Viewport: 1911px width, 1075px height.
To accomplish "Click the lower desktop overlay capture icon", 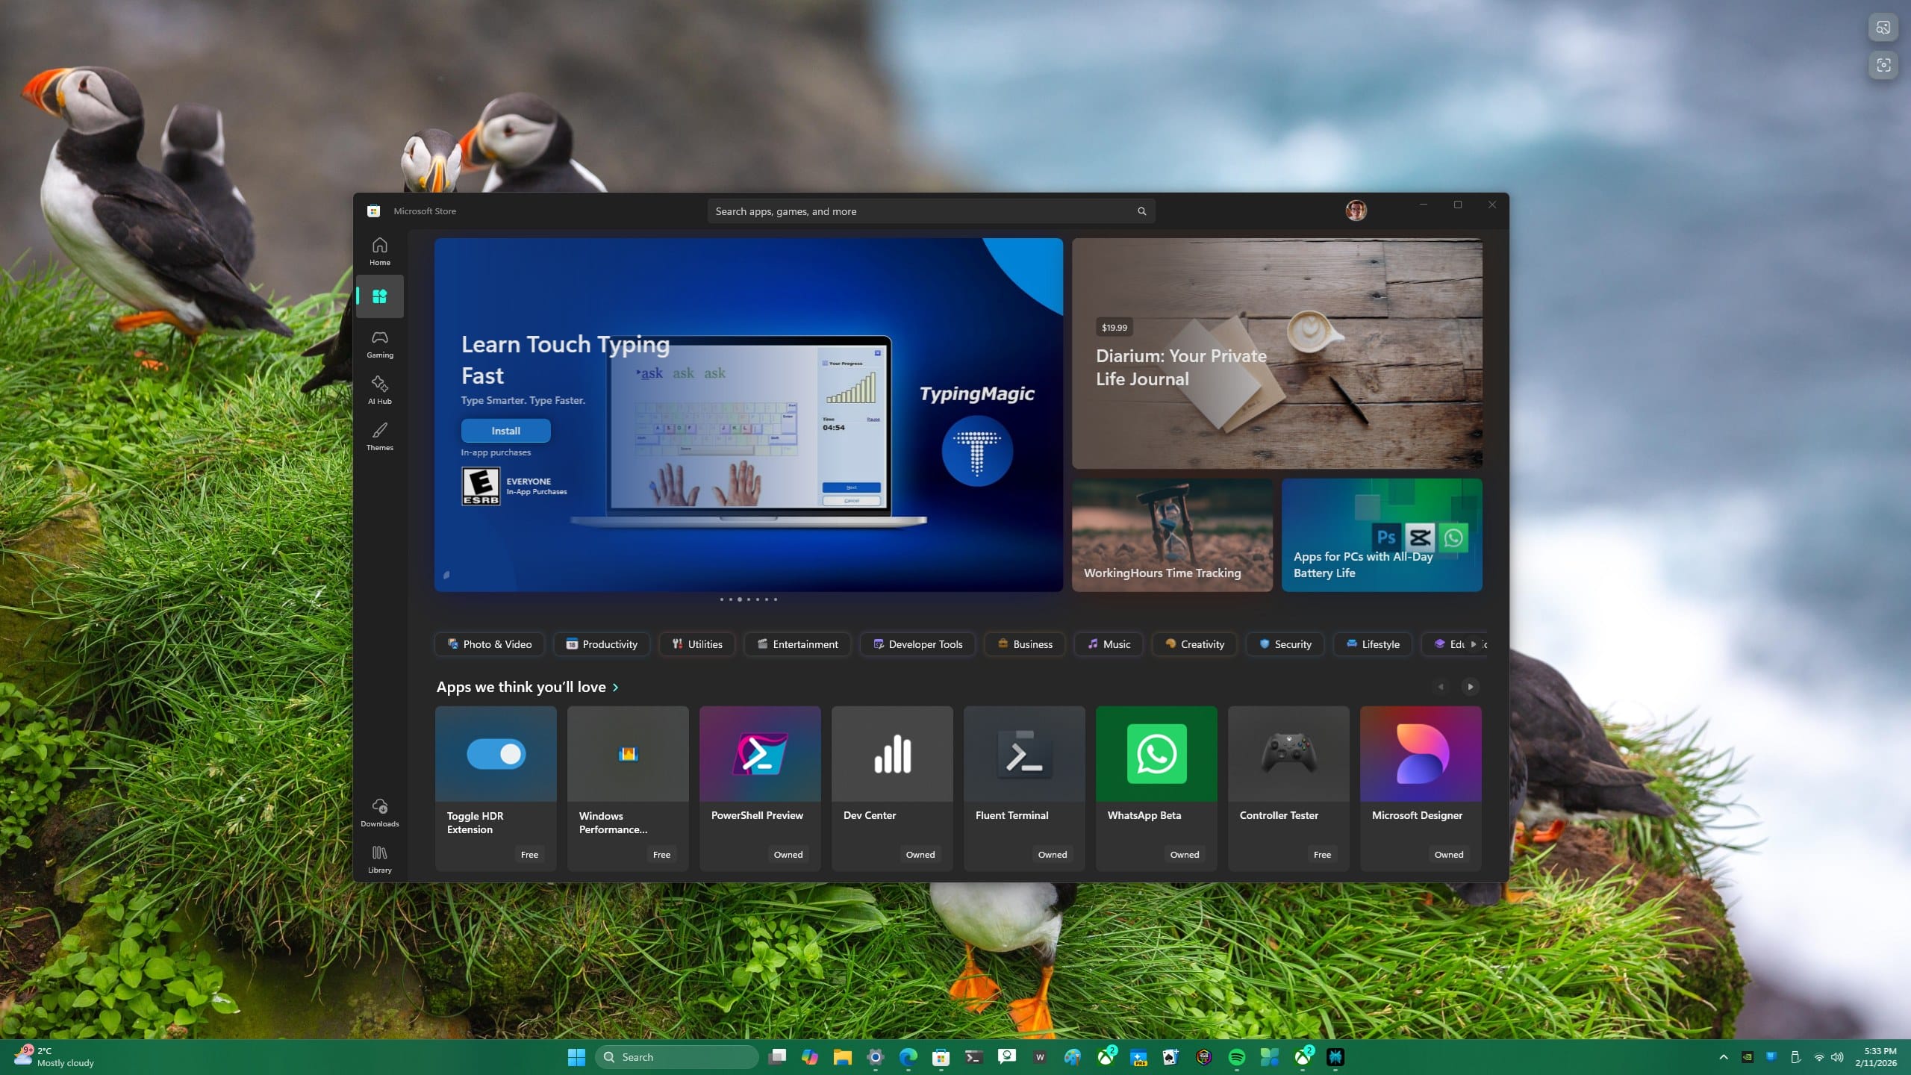I will coord(1883,65).
